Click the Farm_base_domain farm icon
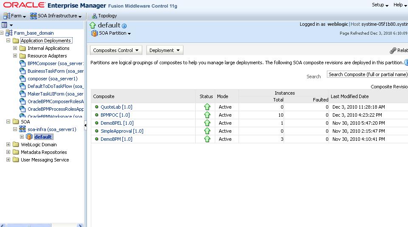 (x=9, y=33)
